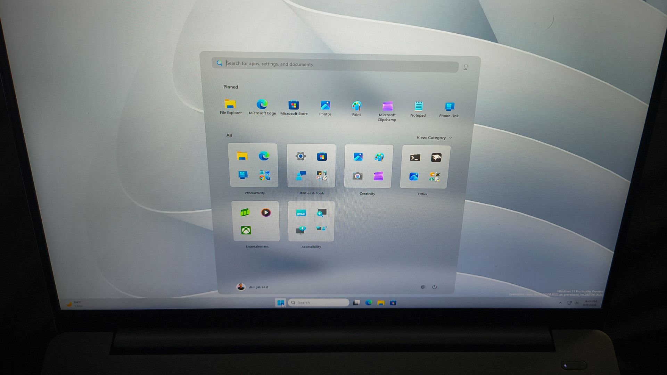
Task: Click the Other category label
Action: (x=422, y=194)
